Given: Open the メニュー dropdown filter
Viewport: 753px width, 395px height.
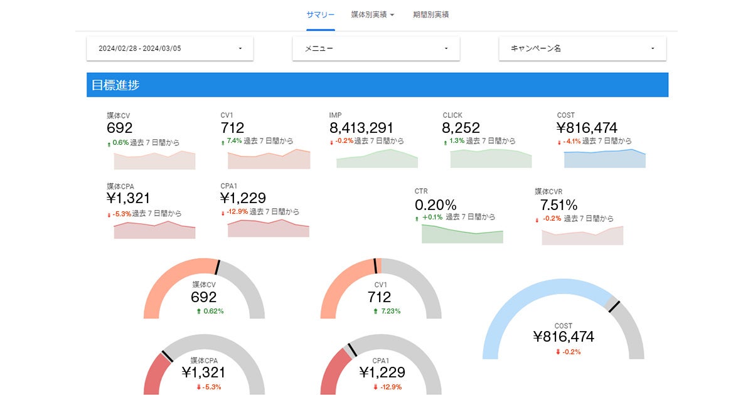Looking at the screenshot, I should pos(376,48).
